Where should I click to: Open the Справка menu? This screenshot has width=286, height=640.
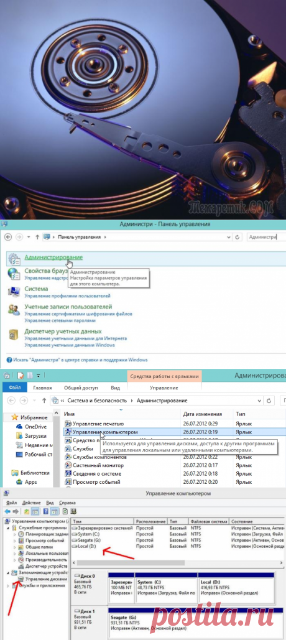tap(67, 503)
